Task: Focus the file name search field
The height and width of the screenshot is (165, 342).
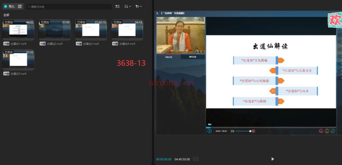Action: point(69,7)
